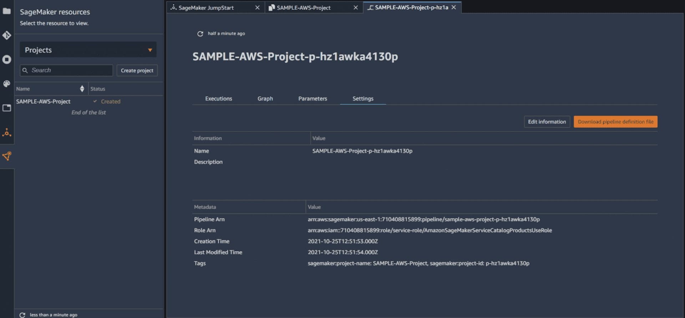
Task: Open the SageMaker resources sidebar icon
Action: [6, 156]
